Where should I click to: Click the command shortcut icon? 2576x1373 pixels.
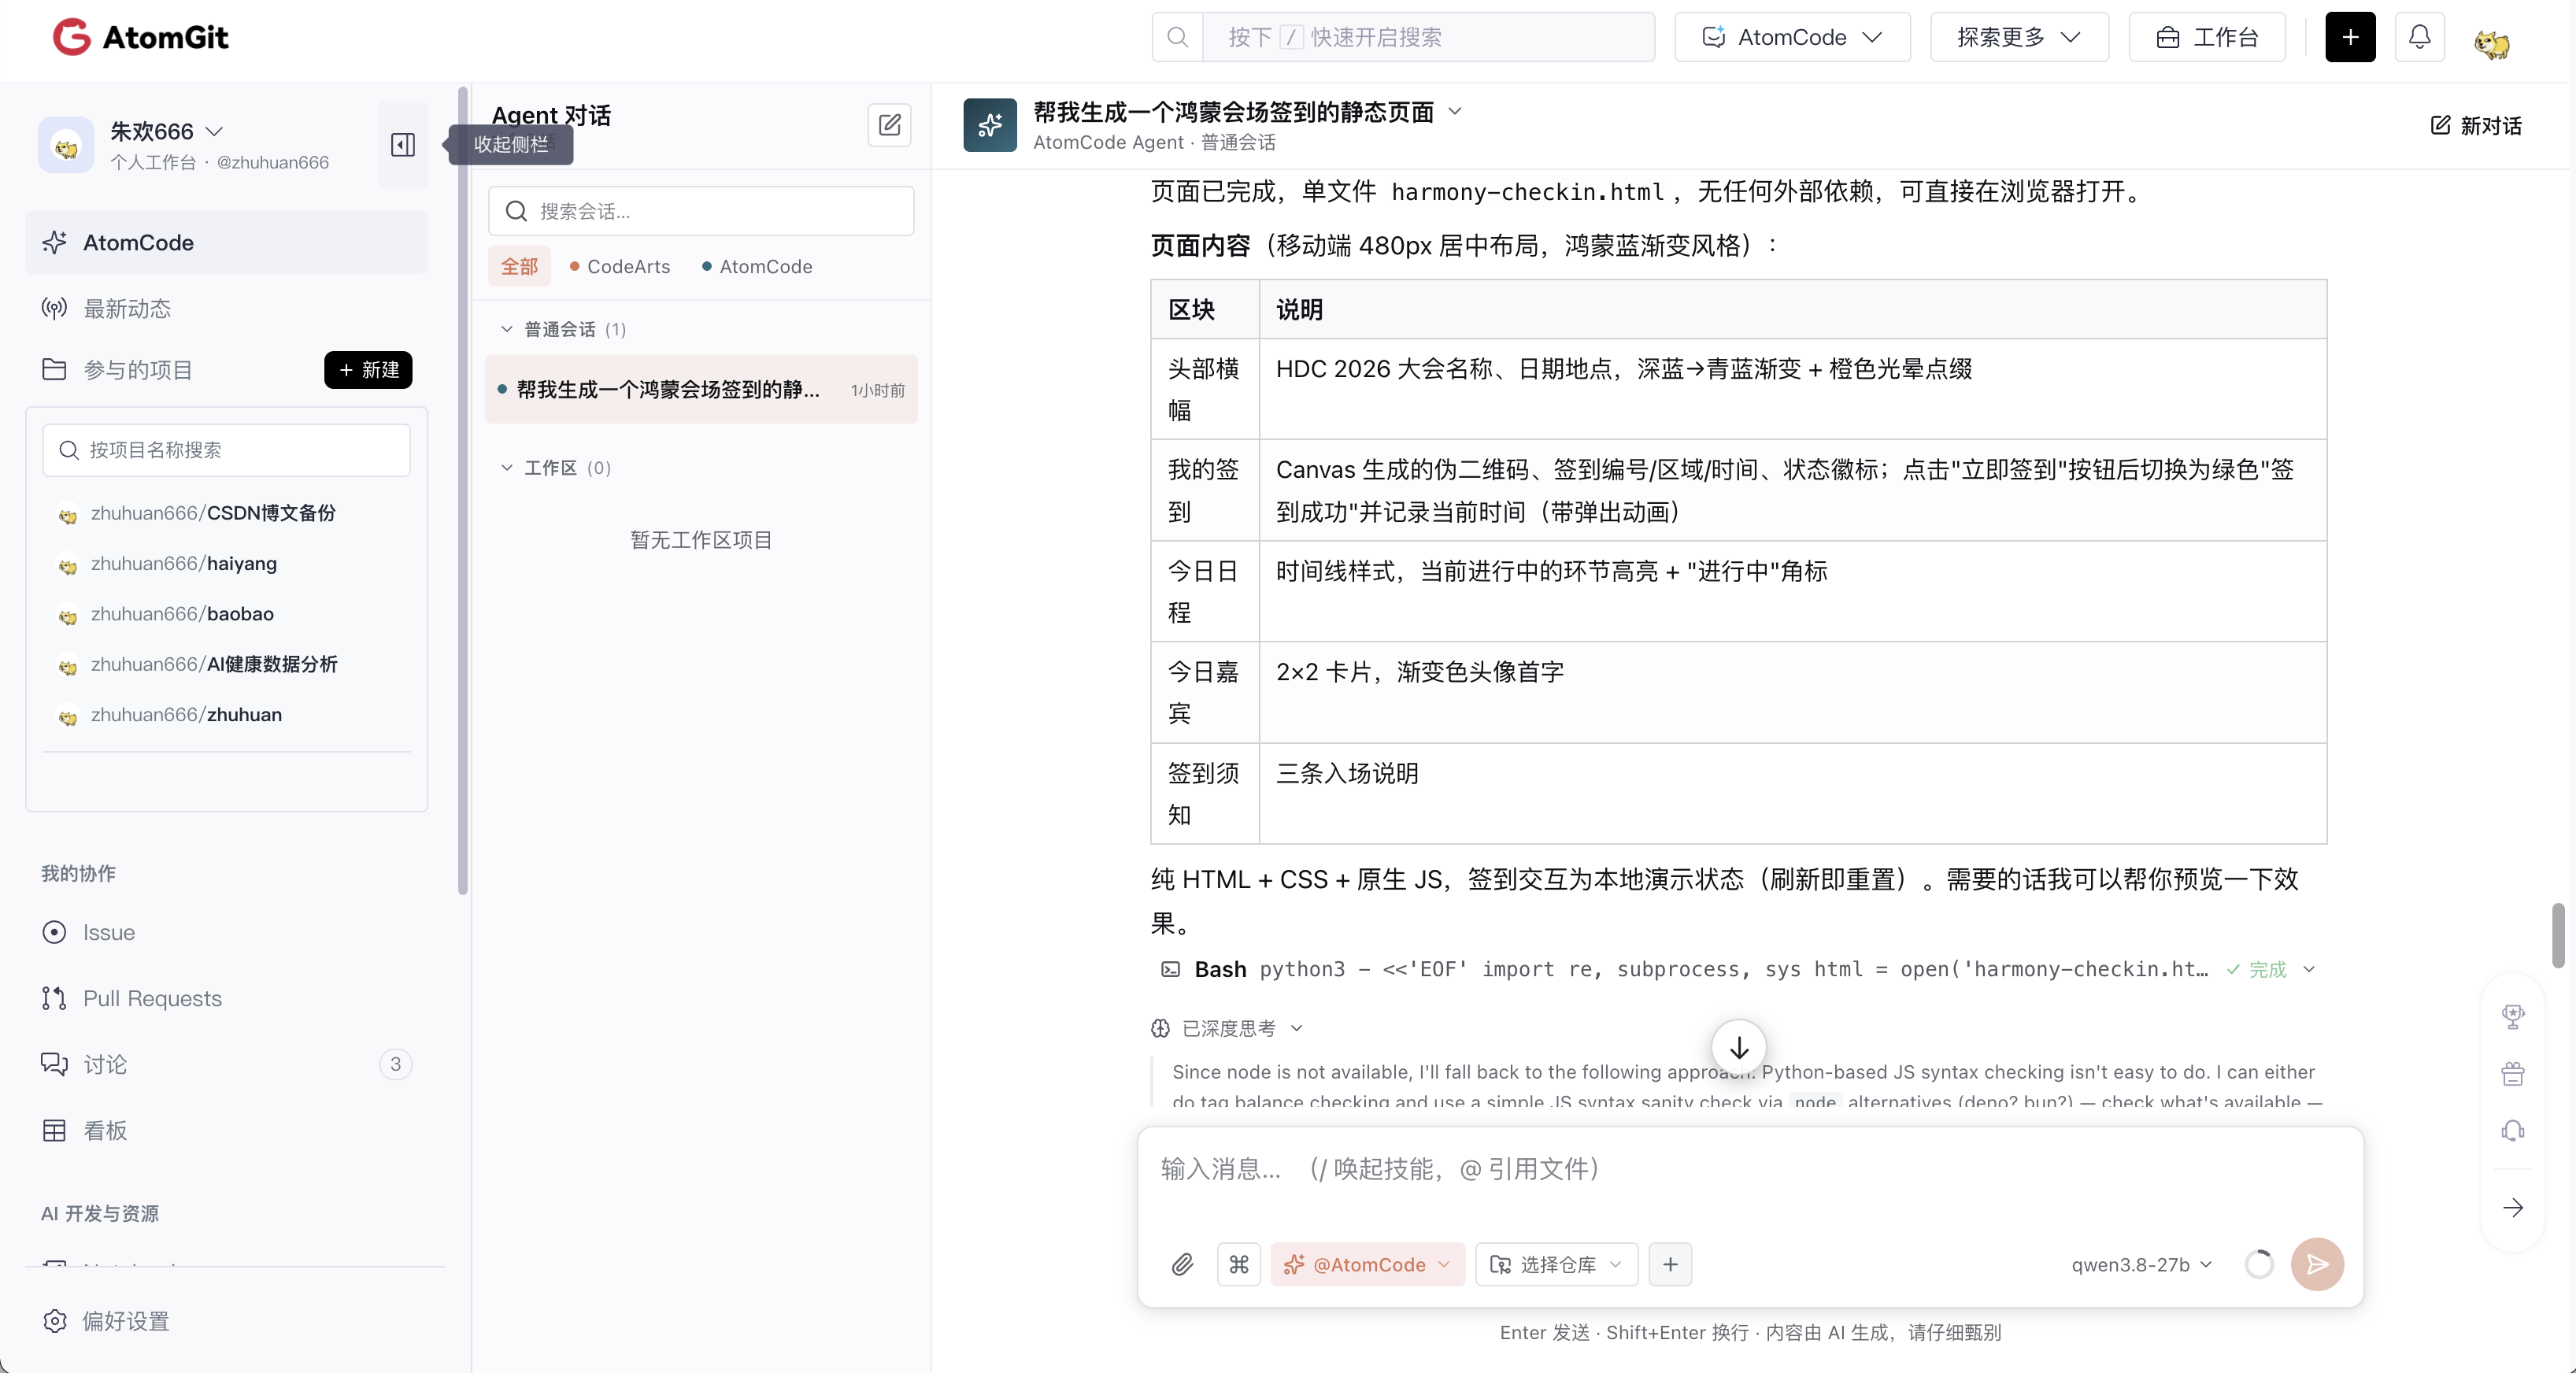pos(1239,1264)
